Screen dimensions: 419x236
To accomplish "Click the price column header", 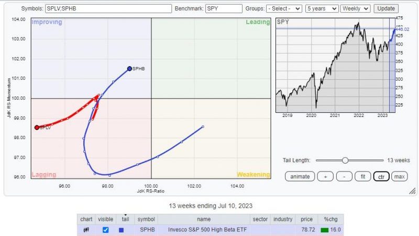I will (x=306, y=219).
